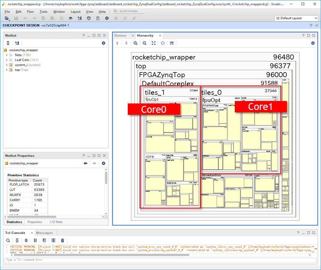Collapse all in Tcl Console toolbar

pyautogui.click(x=17, y=241)
